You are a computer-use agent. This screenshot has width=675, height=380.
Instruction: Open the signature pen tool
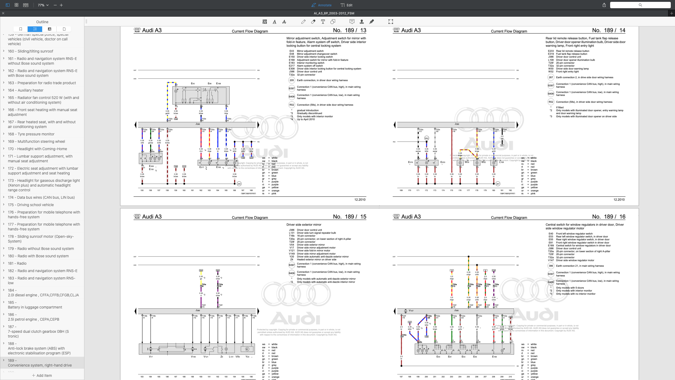372,22
